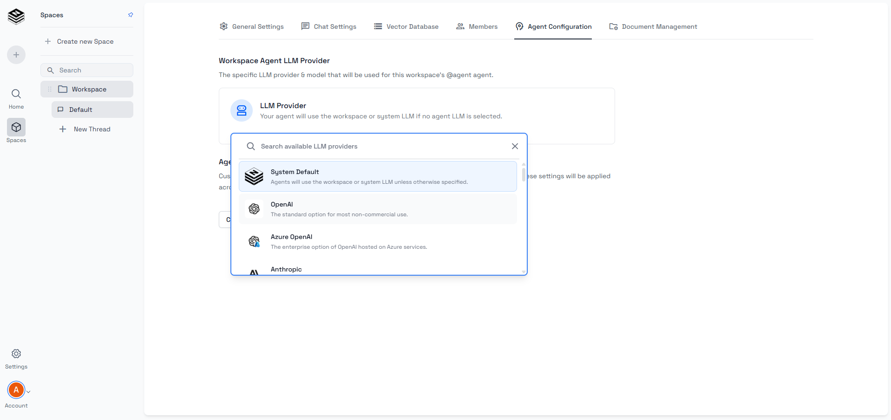Choose Azure OpenAI from provider list
The width and height of the screenshot is (891, 420).
point(377,241)
